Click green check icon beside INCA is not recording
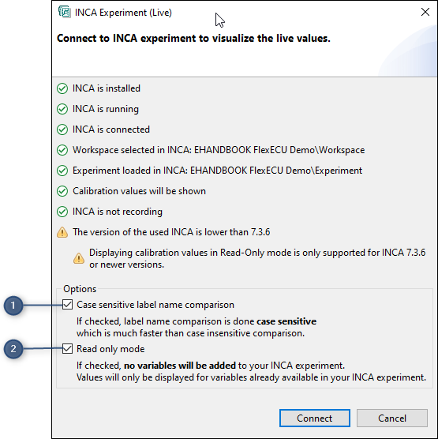438x439 pixels. (62, 212)
